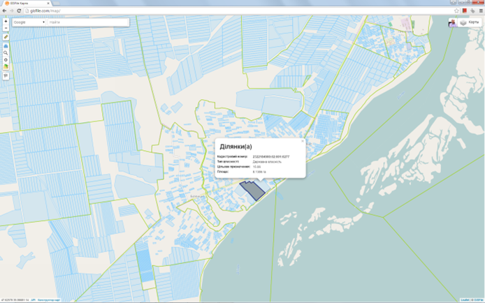The image size is (485, 303).
Task: Open the colored map layers icon
Action: point(6,67)
